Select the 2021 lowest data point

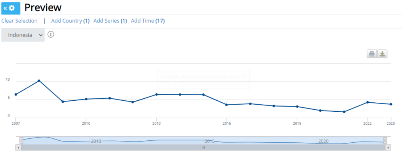pyautogui.click(x=344, y=112)
